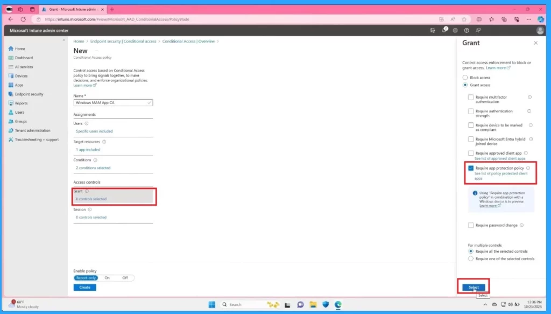Open the Windows Start menu
551x314 pixels.
coord(211,304)
